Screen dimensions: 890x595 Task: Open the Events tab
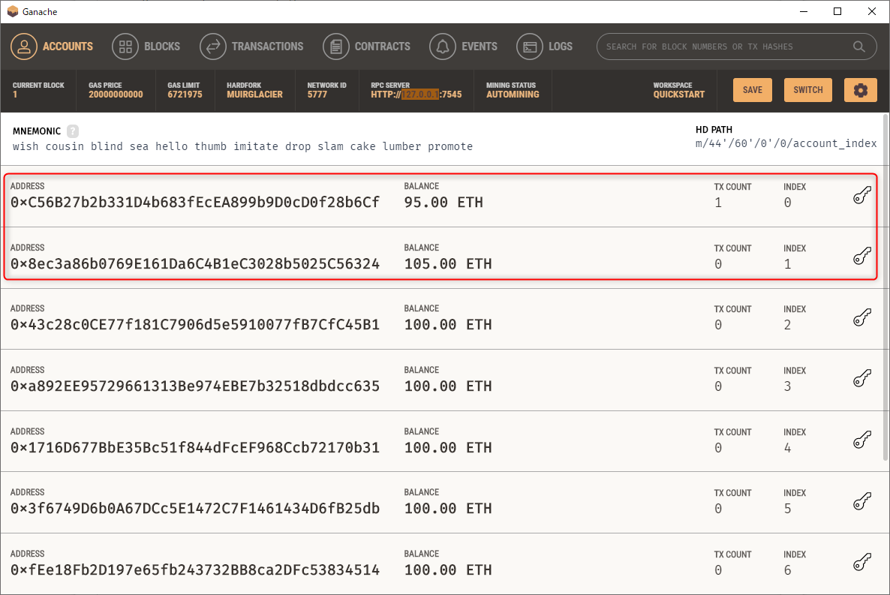pos(464,47)
